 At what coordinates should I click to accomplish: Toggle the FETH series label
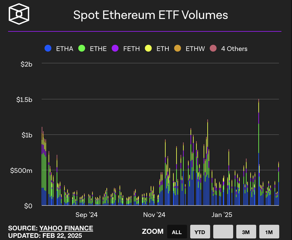tap(131, 49)
